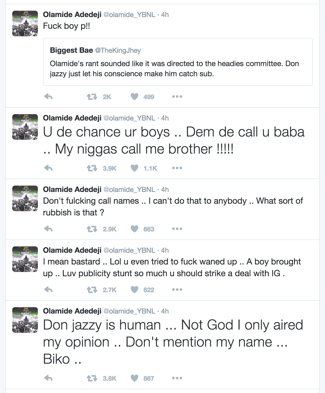Viewport: 325px width, 393px height.
Task: Reply to the 'call me brother' tweet
Action: coord(48,168)
